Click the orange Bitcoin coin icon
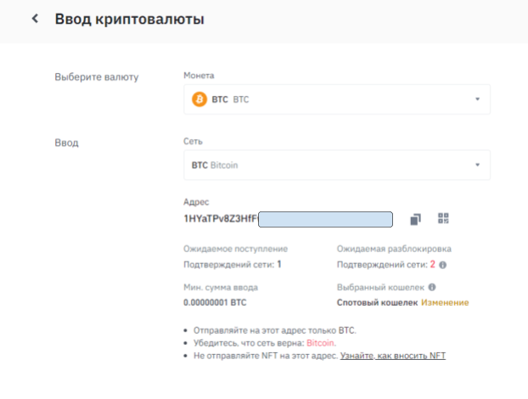 click(200, 99)
